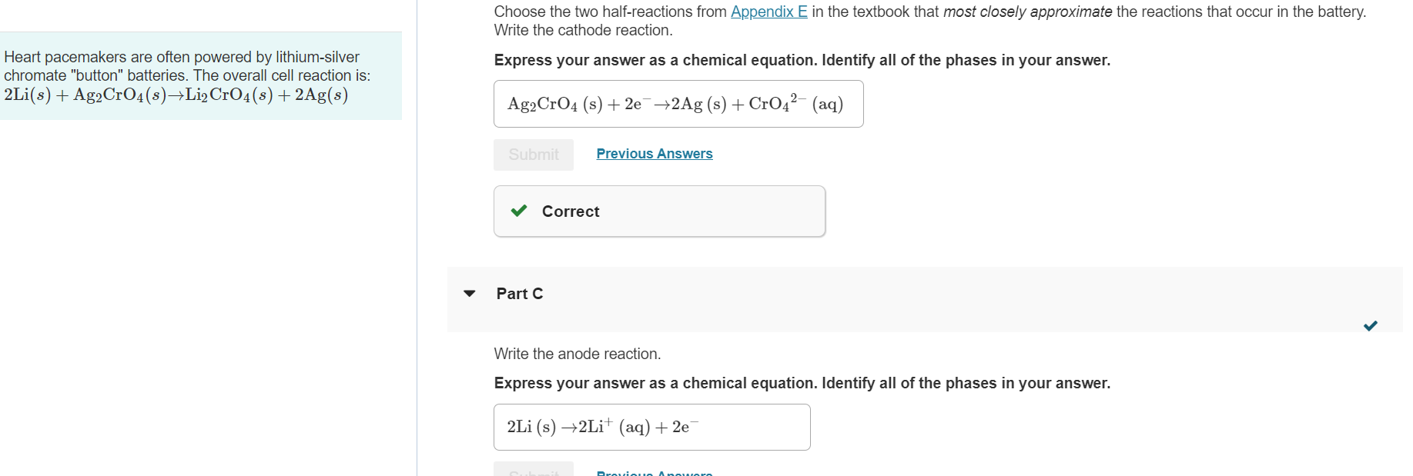Click the teal completion checkmark on Part C header
Screen dimensions: 1413x476
click(x=1371, y=326)
